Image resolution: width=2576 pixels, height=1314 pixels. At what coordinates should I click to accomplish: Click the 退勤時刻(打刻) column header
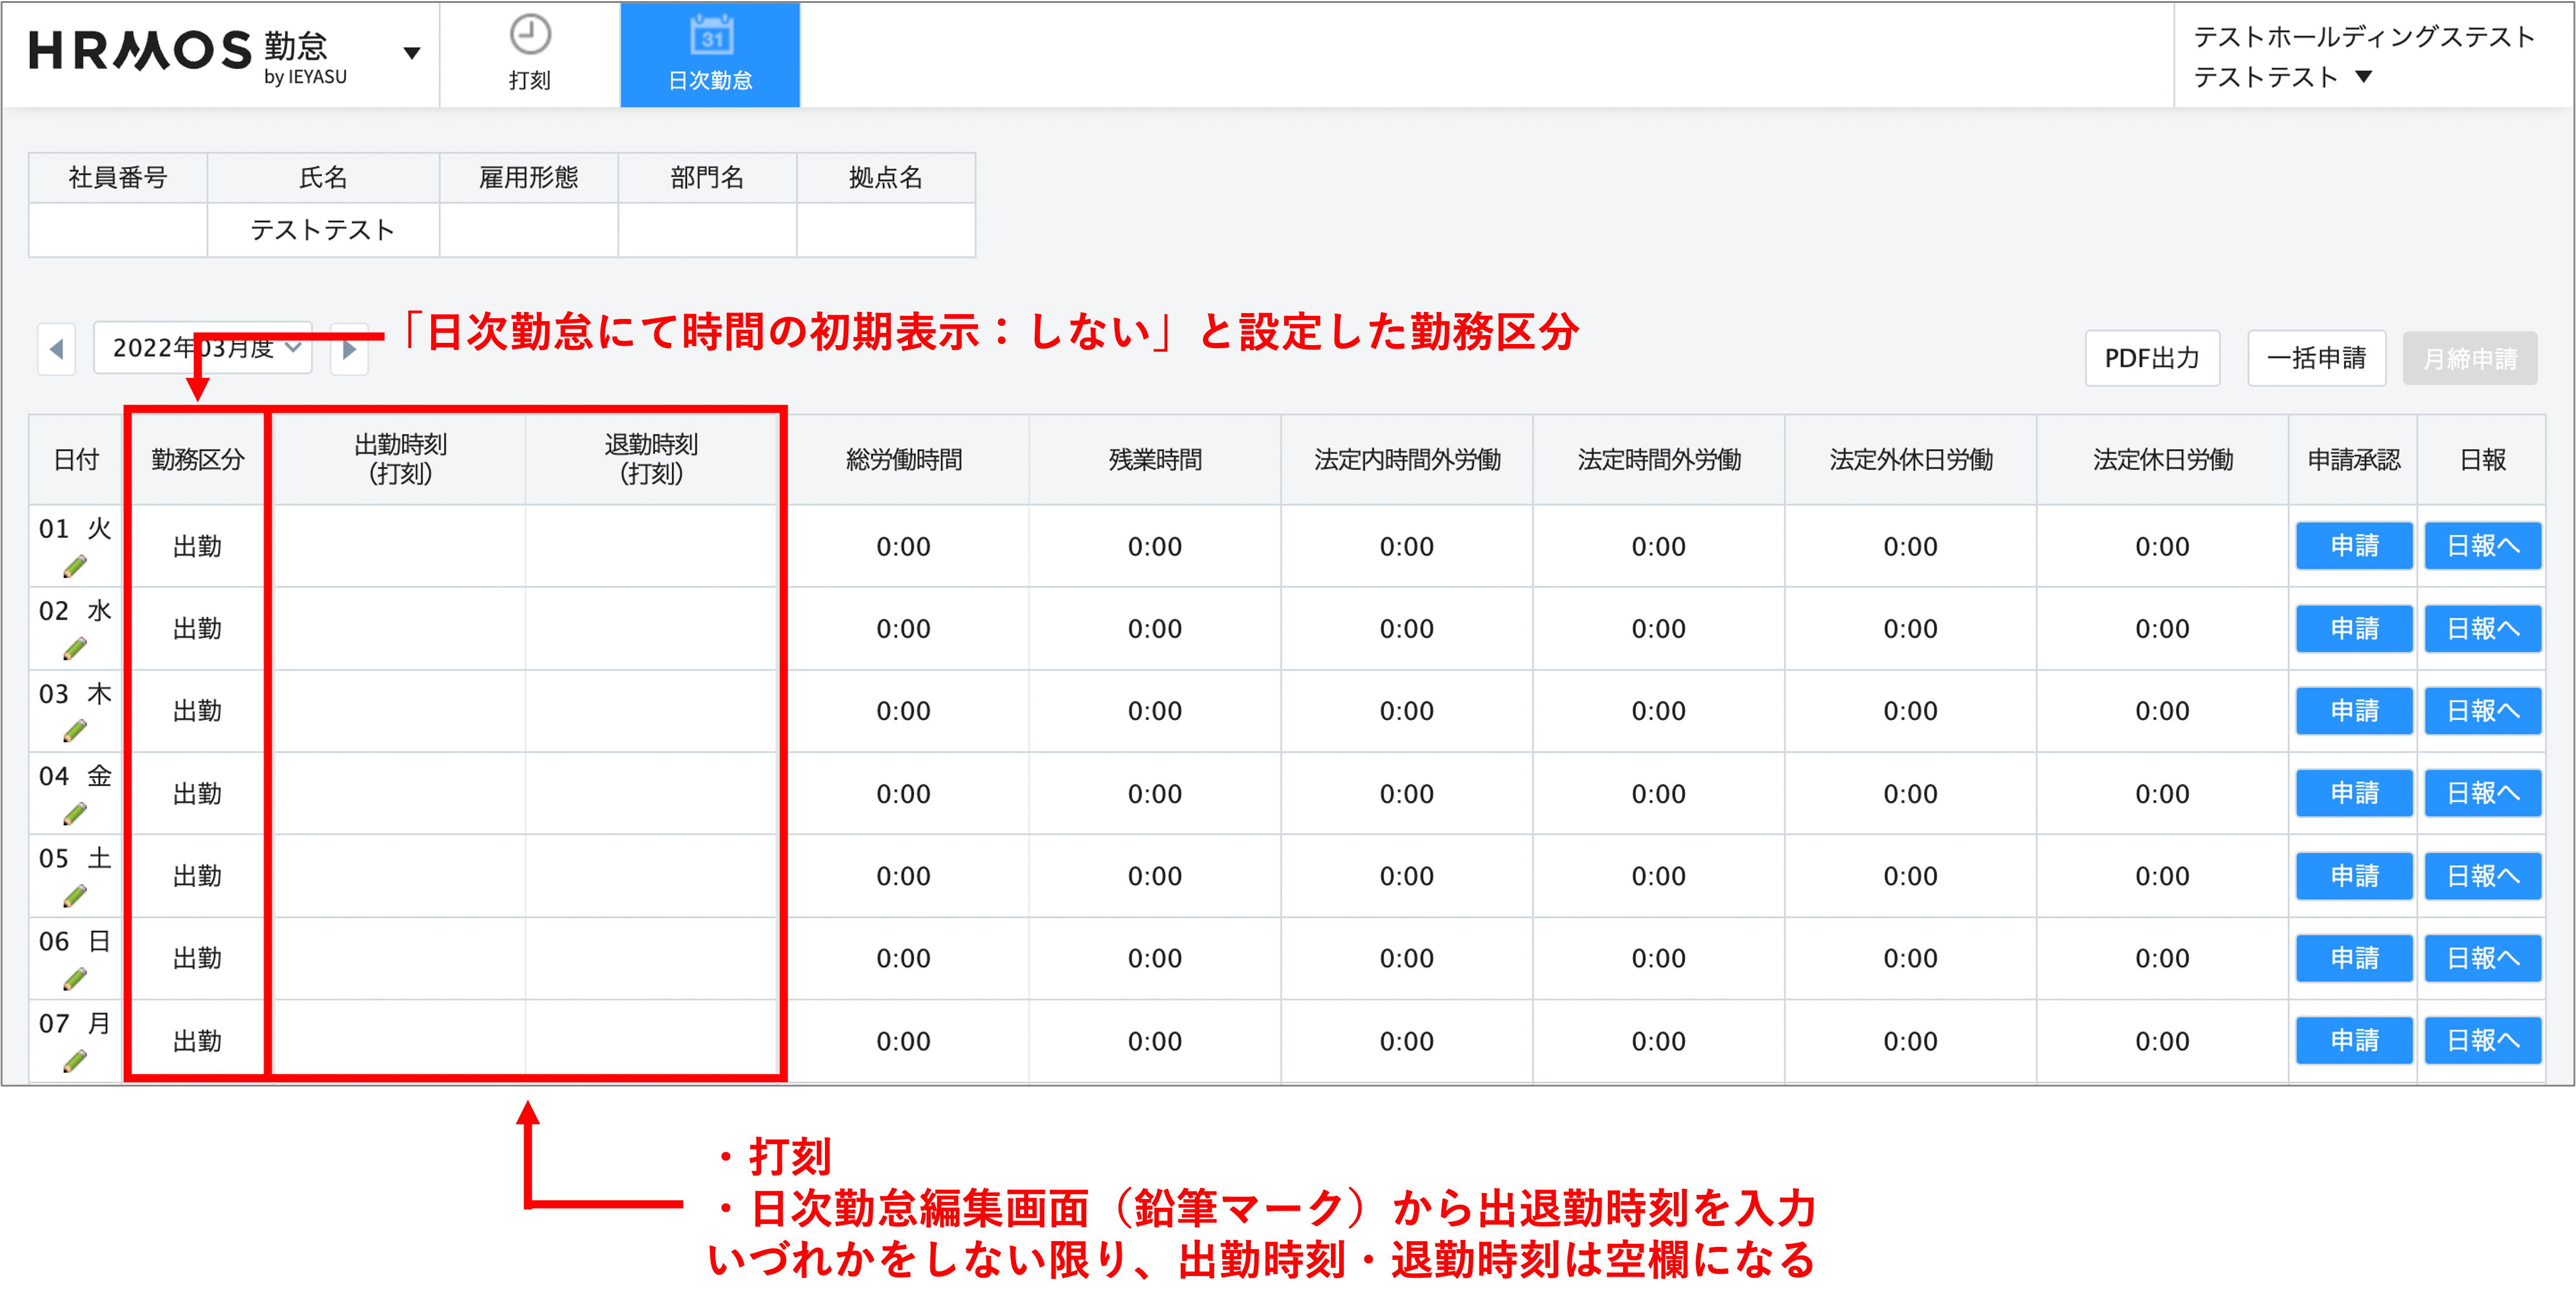(651, 460)
